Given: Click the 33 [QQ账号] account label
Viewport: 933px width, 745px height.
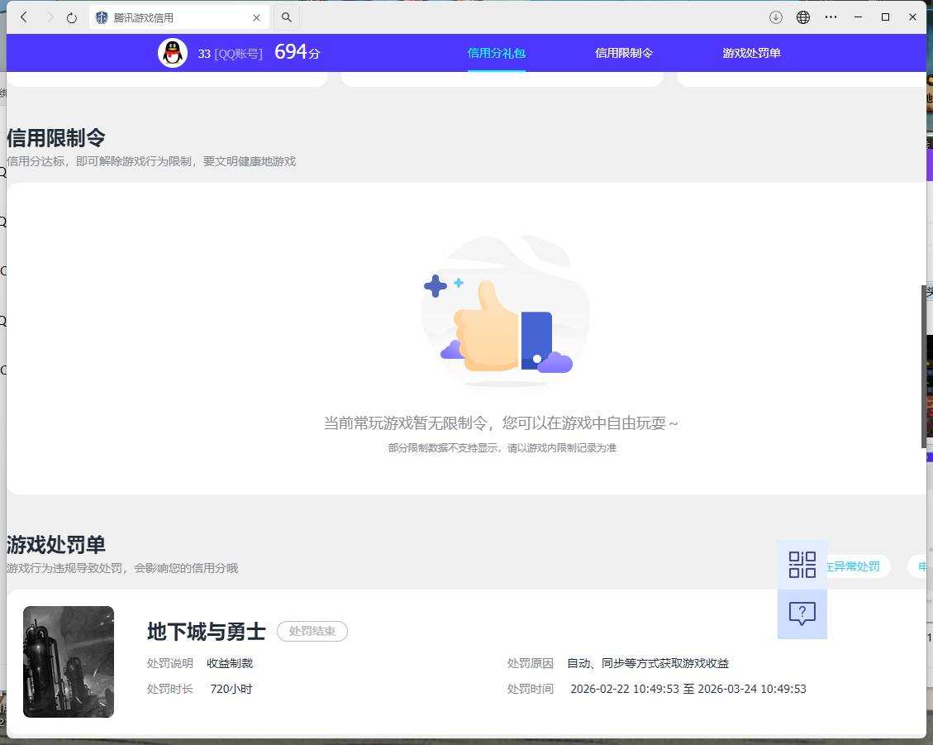Looking at the screenshot, I should tap(230, 54).
